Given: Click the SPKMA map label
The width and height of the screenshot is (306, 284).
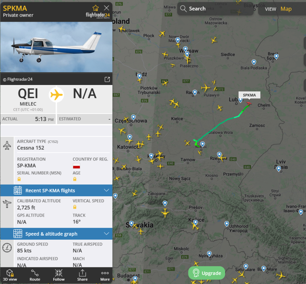Looking at the screenshot, I should point(249,95).
